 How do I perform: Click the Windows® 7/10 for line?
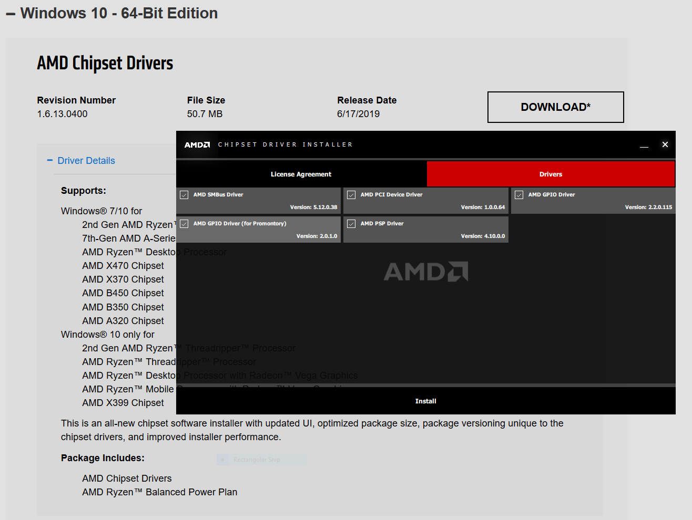(x=101, y=211)
